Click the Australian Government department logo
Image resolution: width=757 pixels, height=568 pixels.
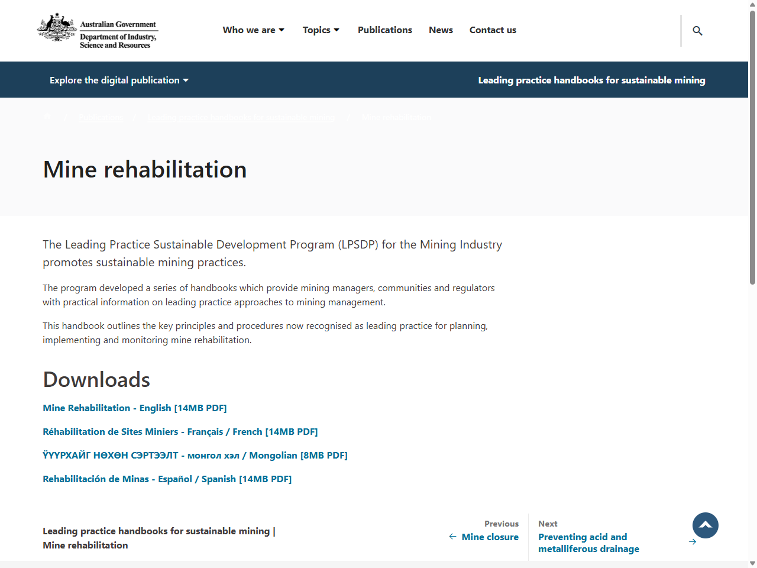click(98, 31)
